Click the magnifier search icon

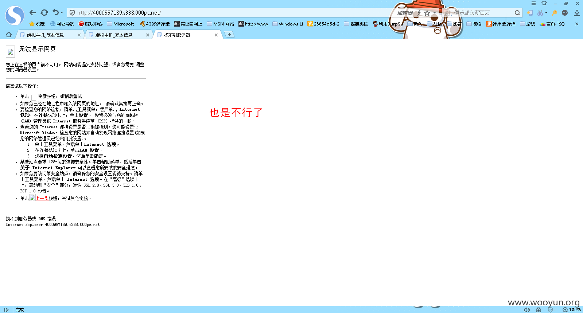tap(517, 13)
